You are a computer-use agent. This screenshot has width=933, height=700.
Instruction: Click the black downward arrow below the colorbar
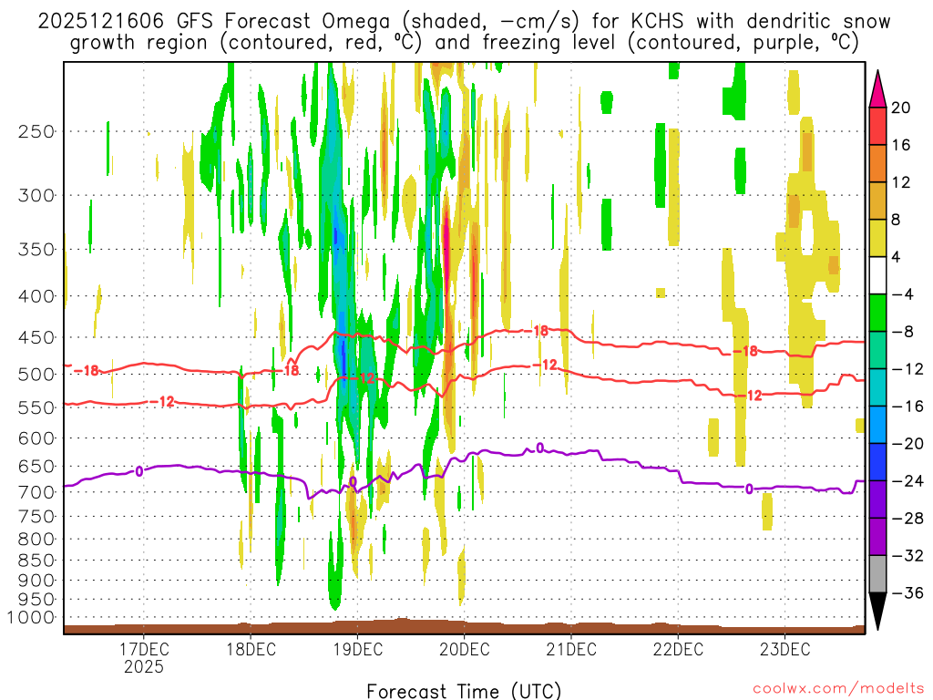877,611
